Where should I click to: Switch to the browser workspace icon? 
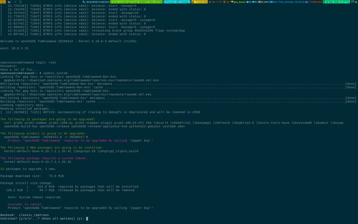(9, 2)
